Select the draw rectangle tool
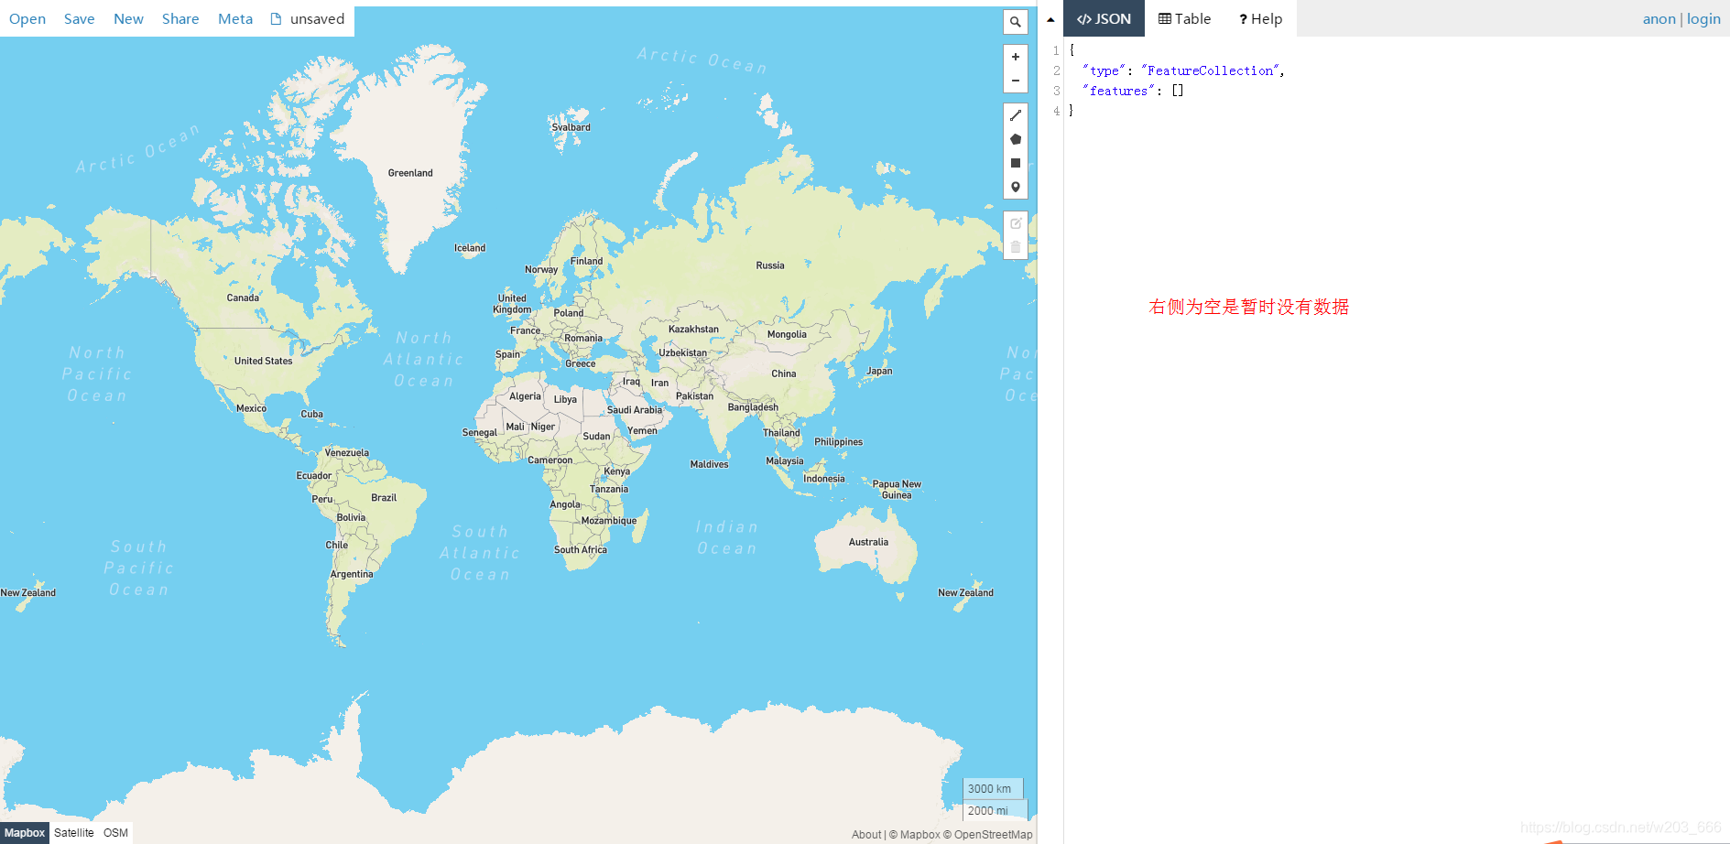This screenshot has width=1730, height=844. [1015, 163]
